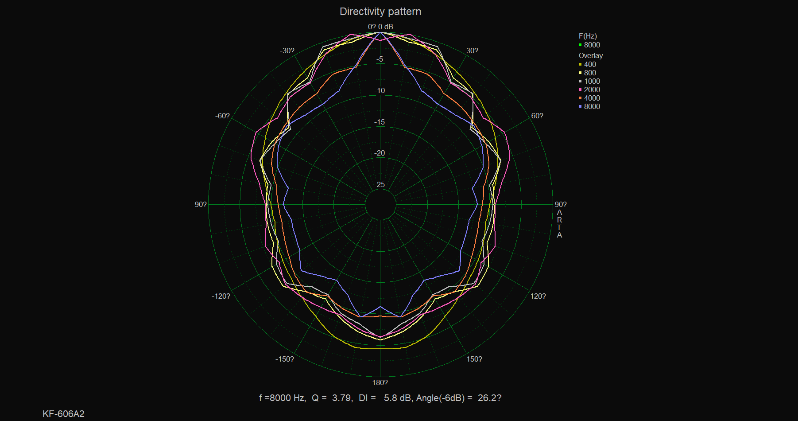Click the -30 degree angle label

[287, 51]
